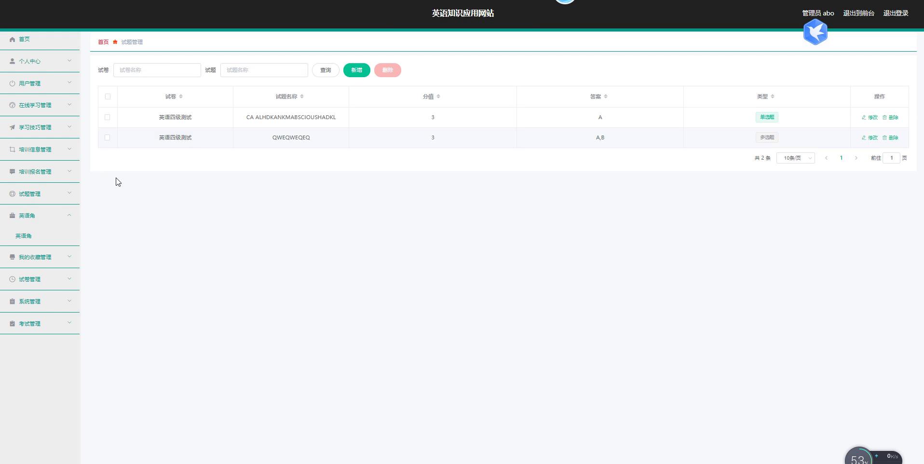Click the home icon in the sidebar
Viewport: 924px width, 464px height.
(13, 40)
